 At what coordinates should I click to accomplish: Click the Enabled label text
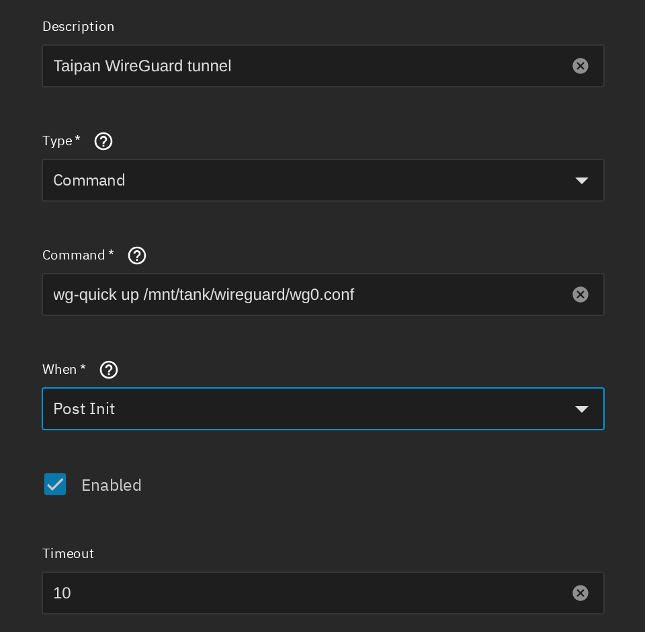112,485
